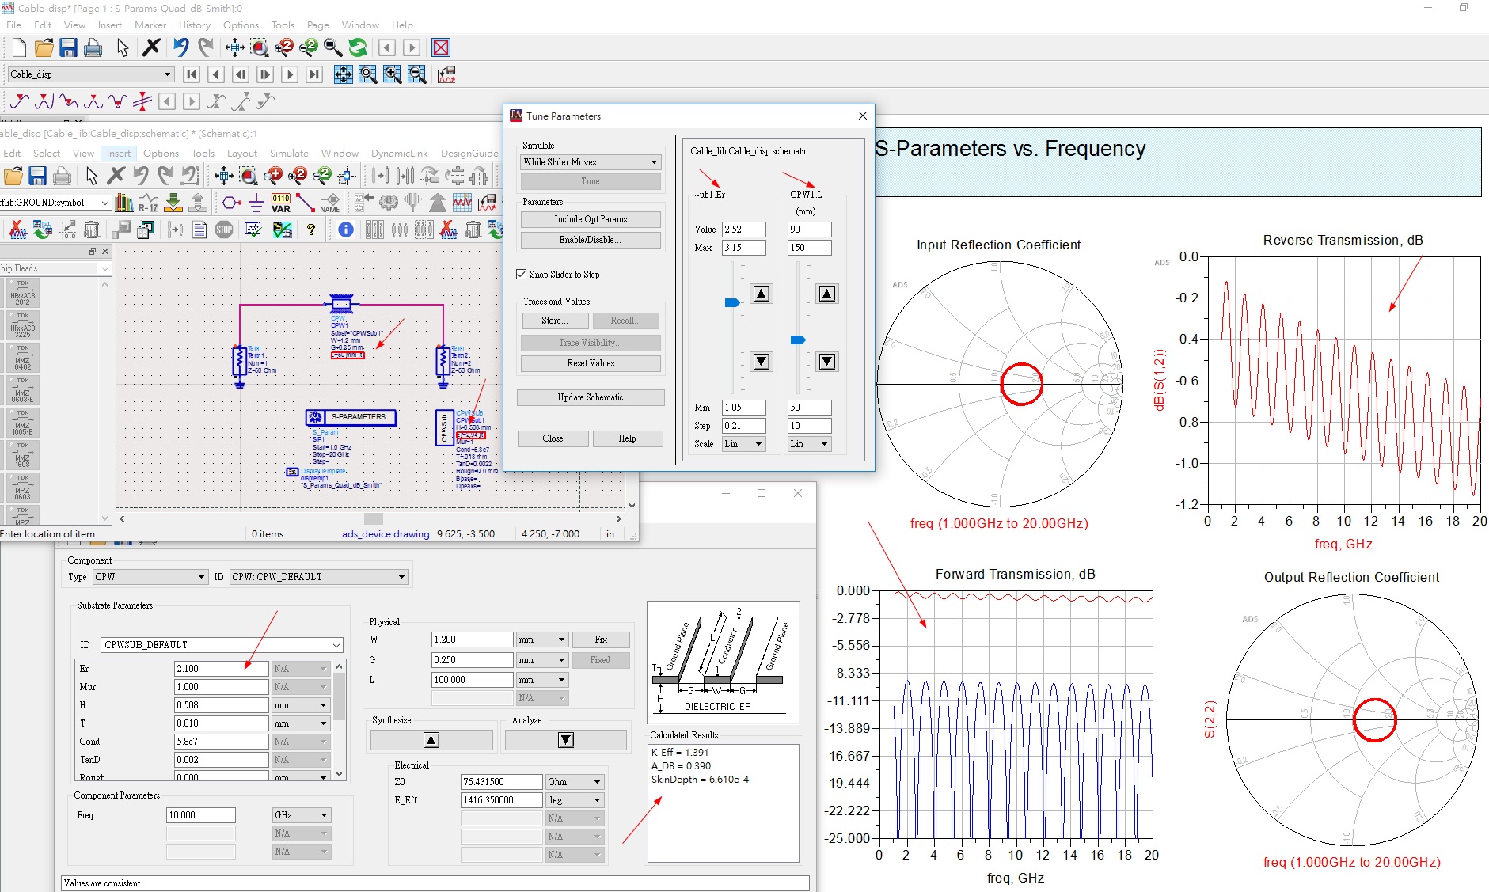
Task: Go to first page in data display
Action: pyautogui.click(x=191, y=74)
